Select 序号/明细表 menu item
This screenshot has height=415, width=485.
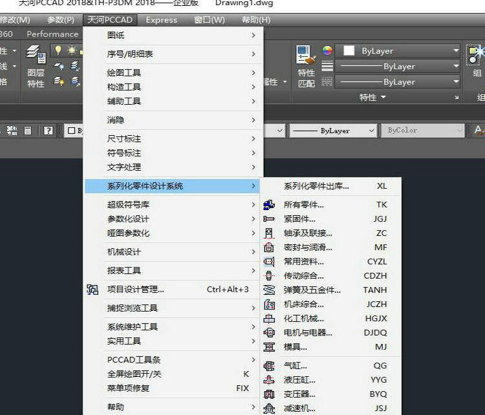click(x=171, y=54)
